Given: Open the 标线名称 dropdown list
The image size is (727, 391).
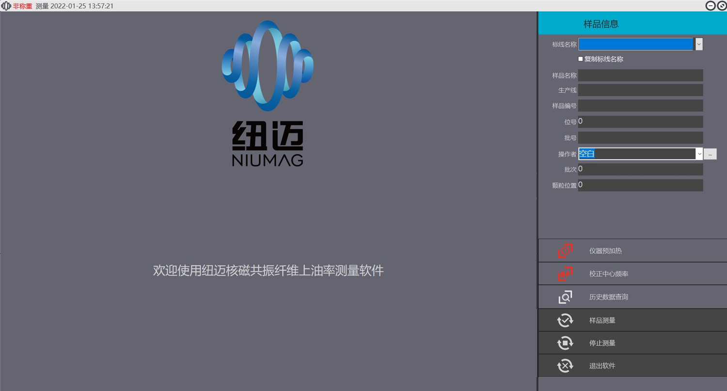Looking at the screenshot, I should 698,44.
